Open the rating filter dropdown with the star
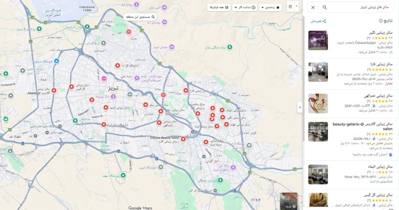The image size is (399, 210). (270, 8)
